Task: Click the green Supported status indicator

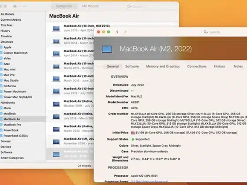Action: (x=133, y=139)
